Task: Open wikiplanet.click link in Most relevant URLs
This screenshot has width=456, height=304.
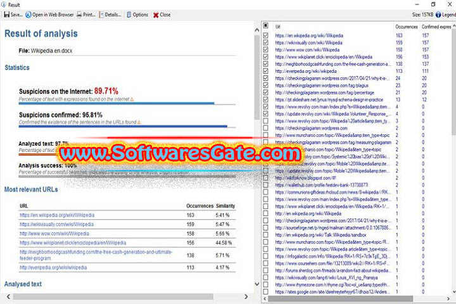Action: click(x=73, y=243)
